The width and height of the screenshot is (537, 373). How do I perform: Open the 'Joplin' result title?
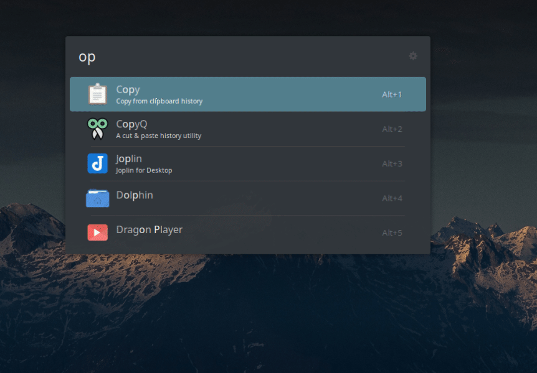coord(129,159)
